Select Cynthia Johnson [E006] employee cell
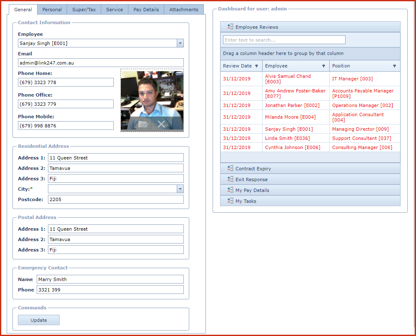This screenshot has width=416, height=336. click(x=296, y=147)
